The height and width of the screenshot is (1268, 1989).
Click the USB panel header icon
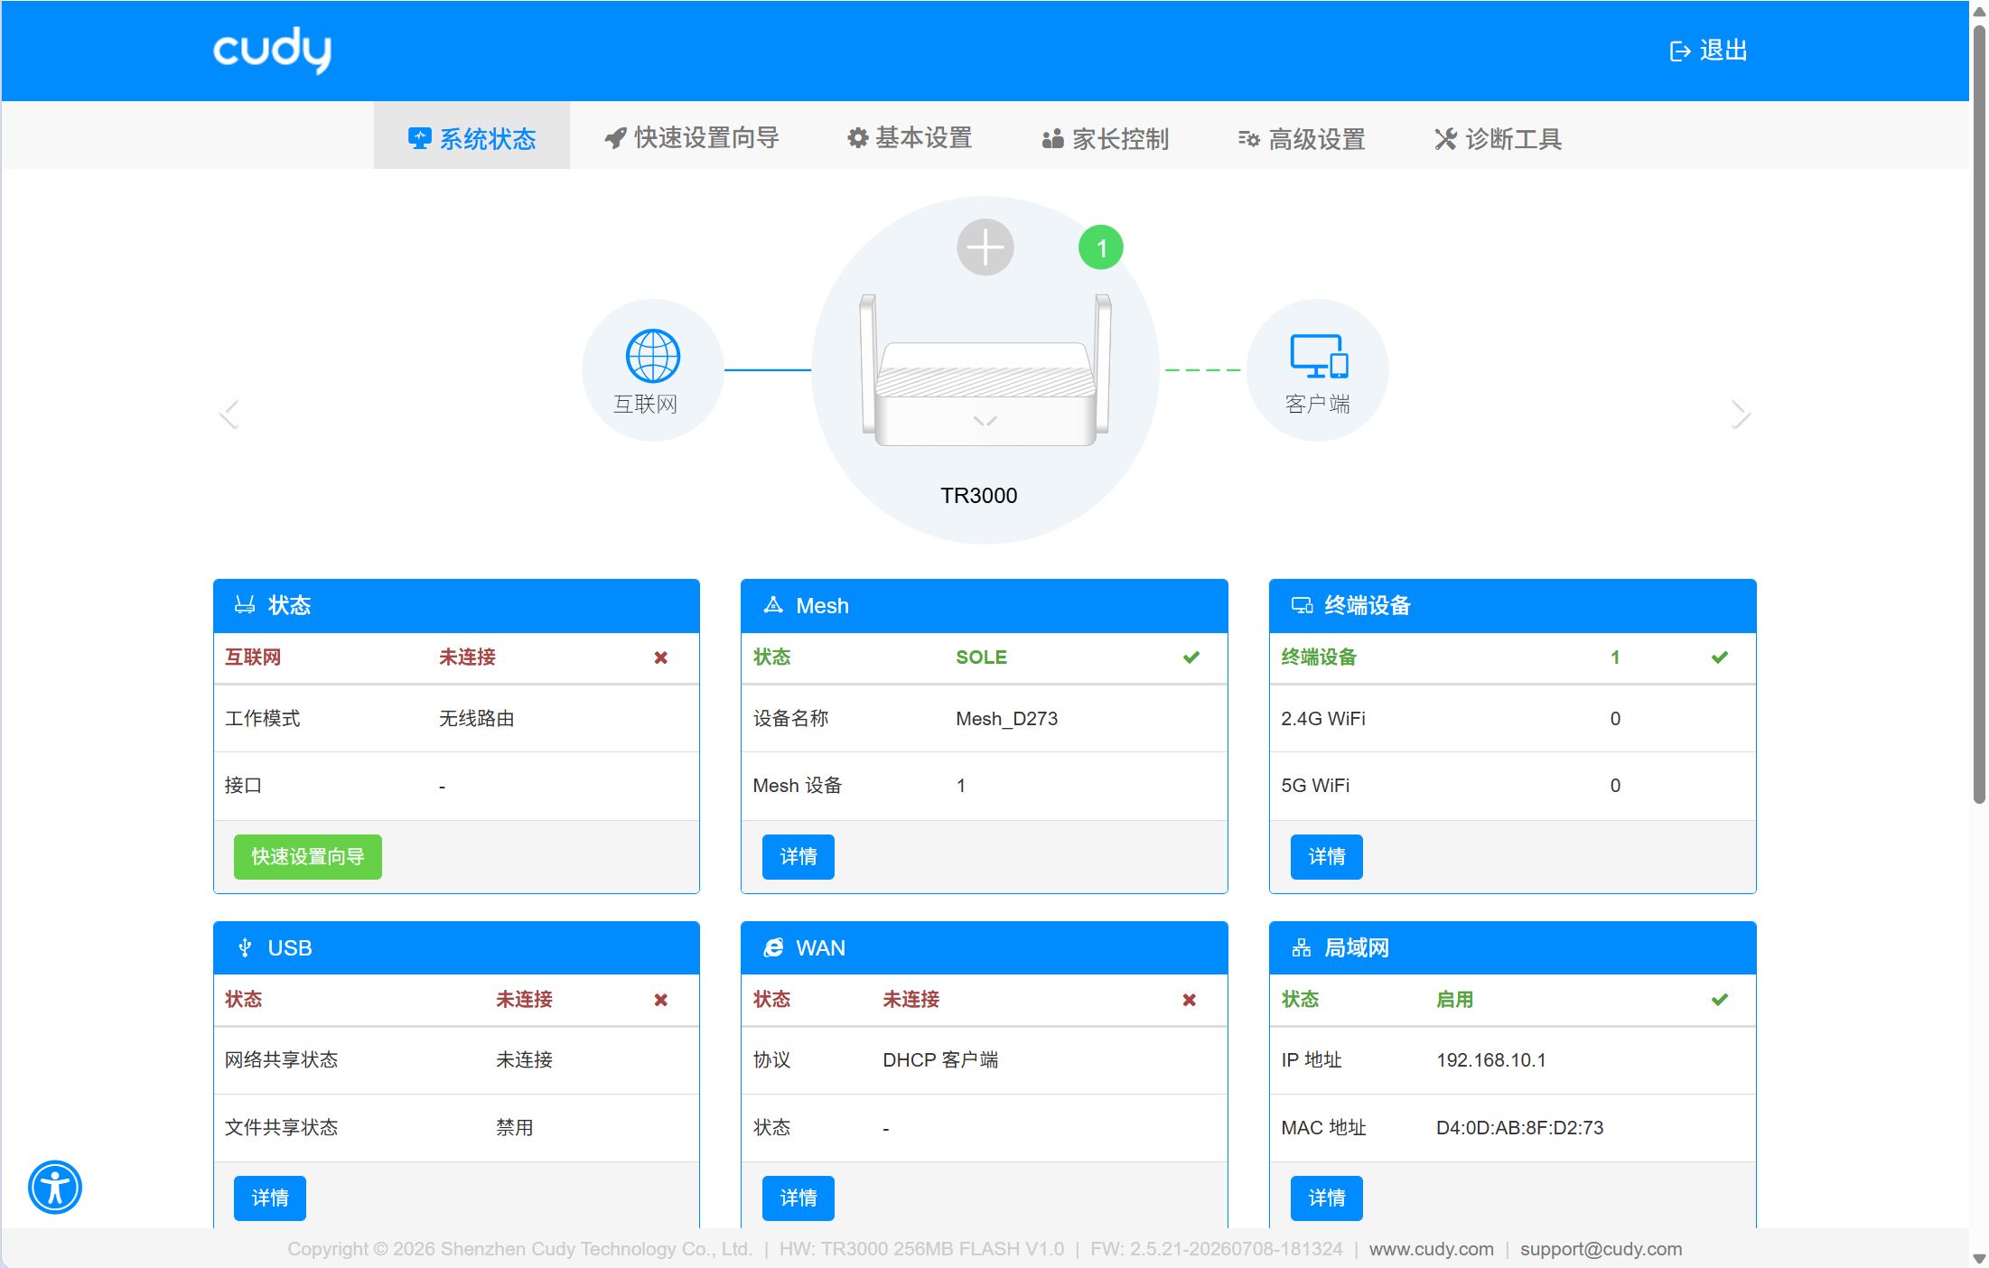pyautogui.click(x=245, y=947)
